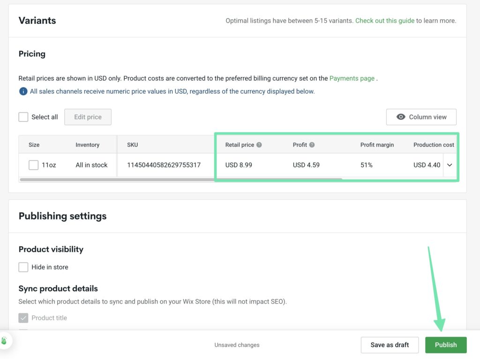Click the eye icon in Column view
480x359 pixels.
click(401, 117)
